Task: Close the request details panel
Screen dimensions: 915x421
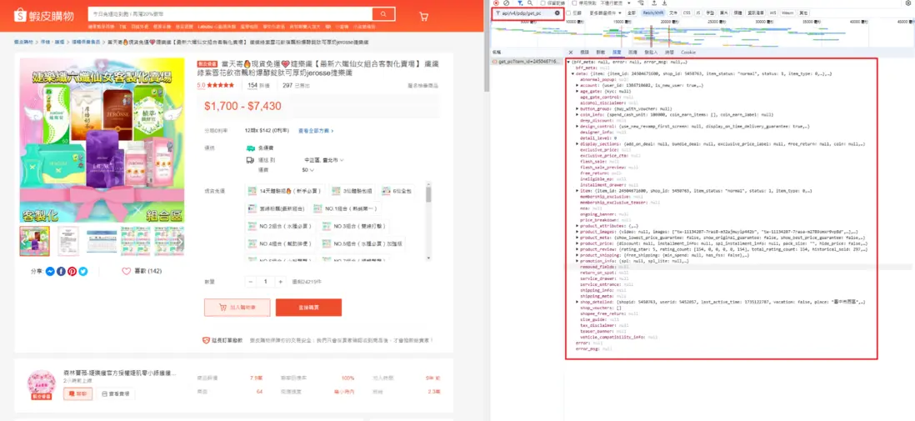Action: click(x=571, y=53)
